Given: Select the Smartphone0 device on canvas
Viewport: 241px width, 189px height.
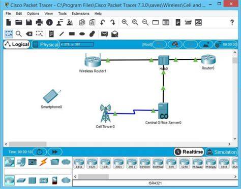Looking at the screenshot, I should 52,96.
